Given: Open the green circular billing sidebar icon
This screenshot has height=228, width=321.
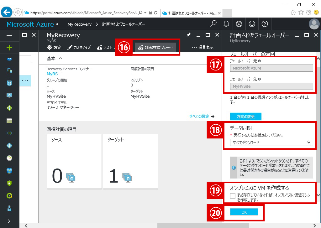Looking at the screenshot, I should click(9, 196).
